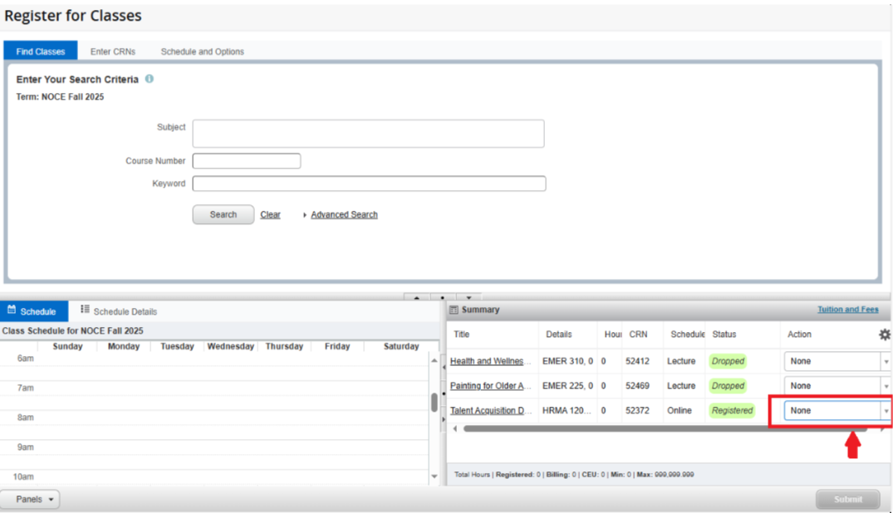
Task: Open Action dropdown for Health and Wellness
Action: tap(836, 361)
